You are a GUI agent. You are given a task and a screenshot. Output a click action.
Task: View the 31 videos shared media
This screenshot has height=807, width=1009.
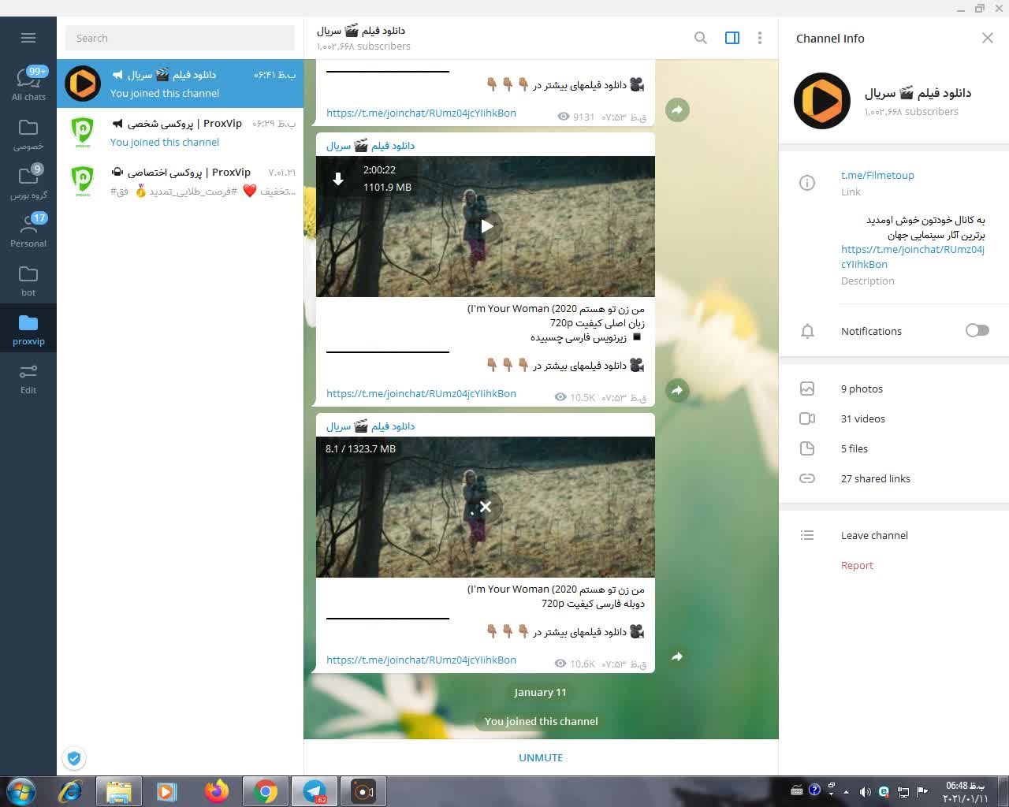(862, 418)
